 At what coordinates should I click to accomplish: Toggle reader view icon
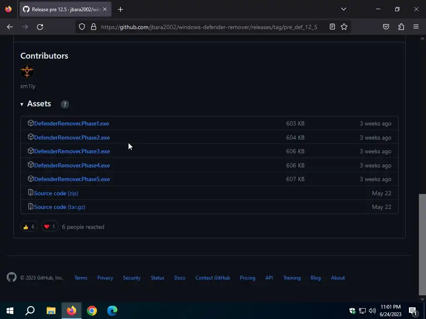(x=332, y=27)
